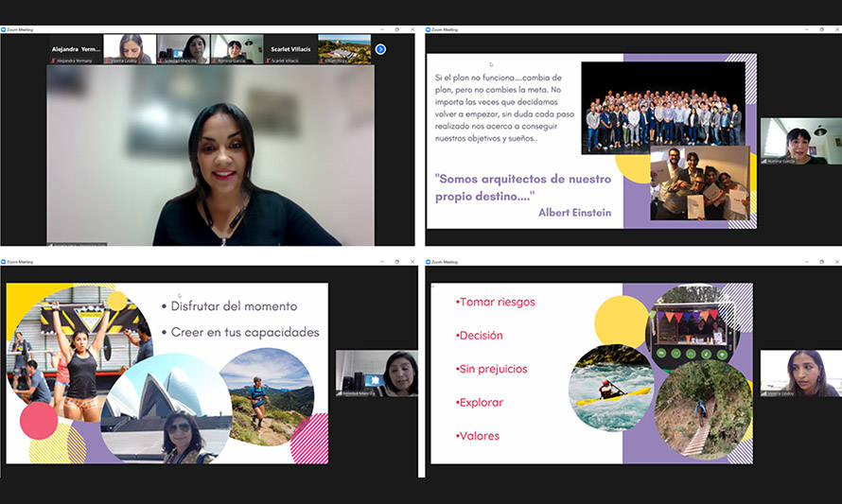This screenshot has height=504, width=842.
Task: Click the "Explorar" bullet
Action: (x=479, y=403)
